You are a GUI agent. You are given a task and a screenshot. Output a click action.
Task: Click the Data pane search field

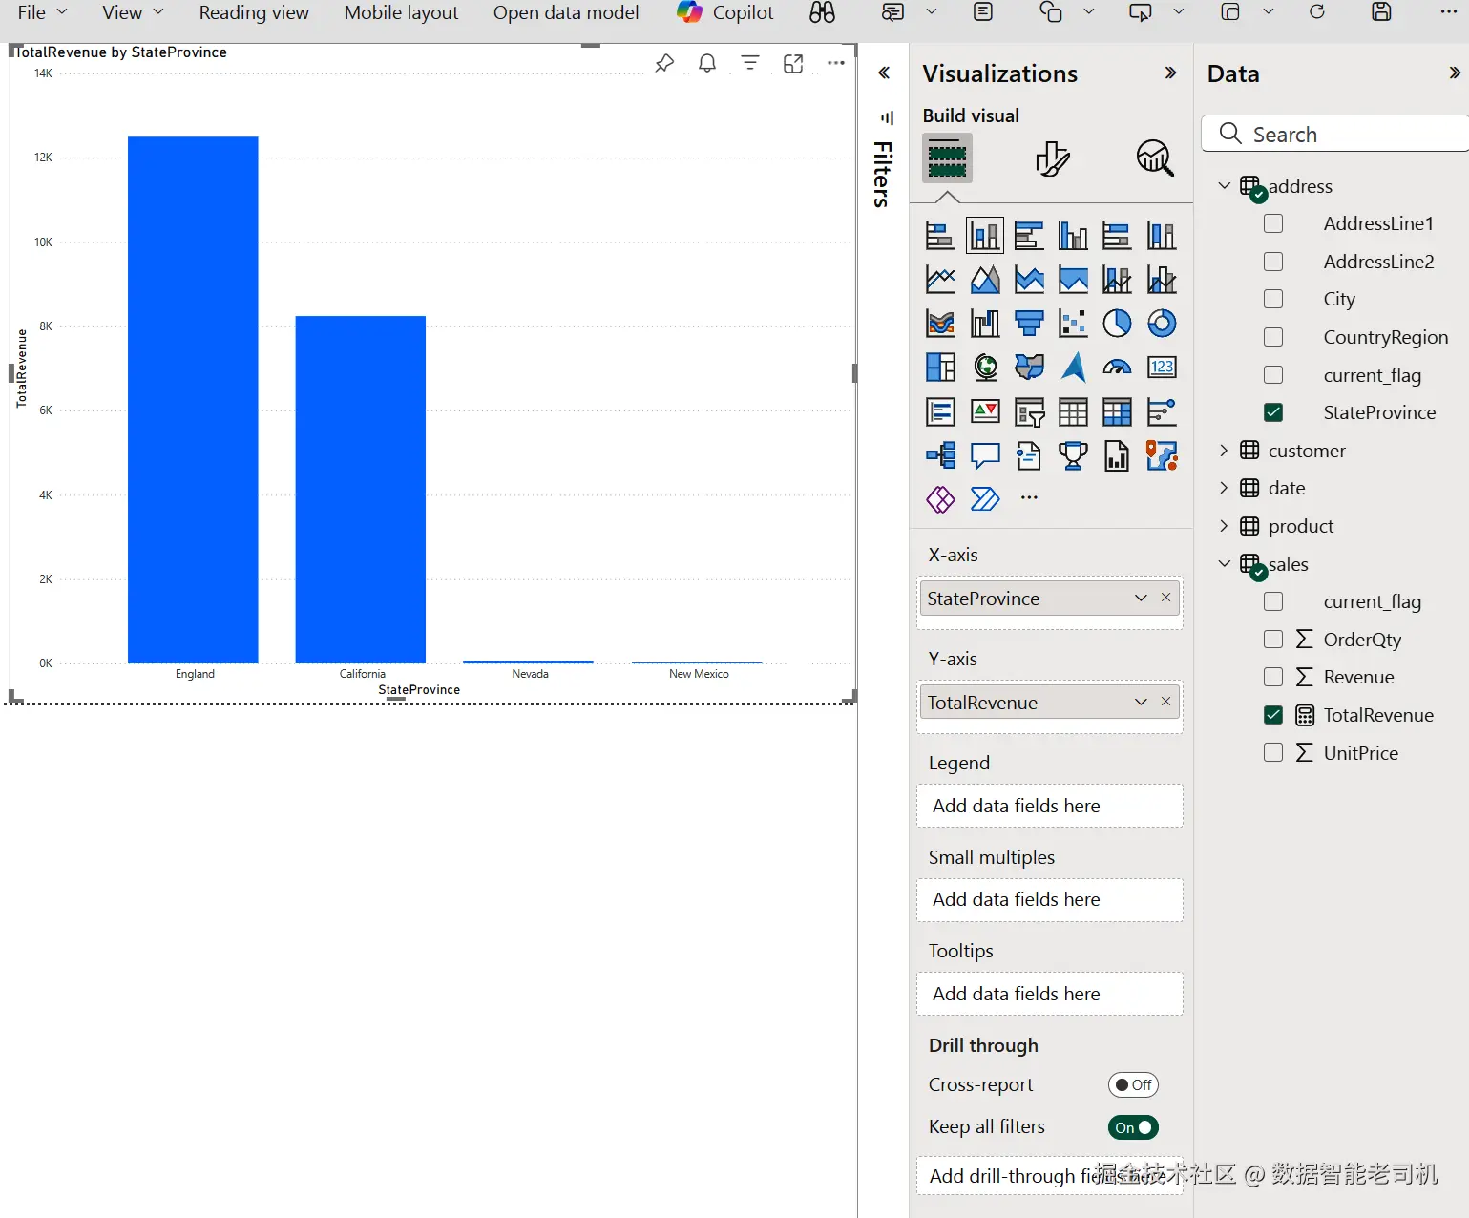(x=1335, y=134)
